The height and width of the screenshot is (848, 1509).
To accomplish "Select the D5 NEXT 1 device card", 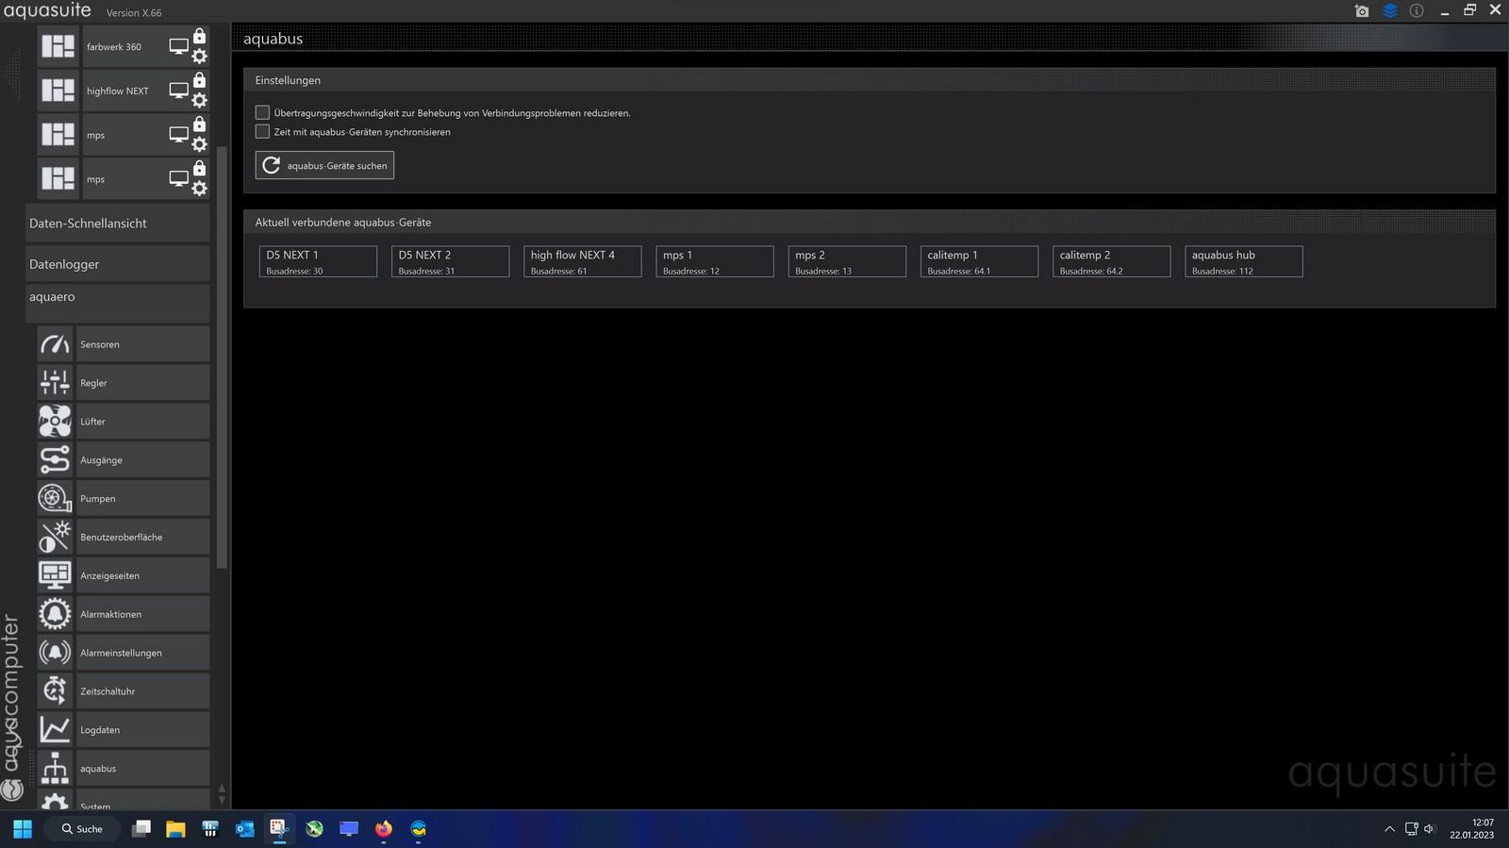I will coord(318,261).
